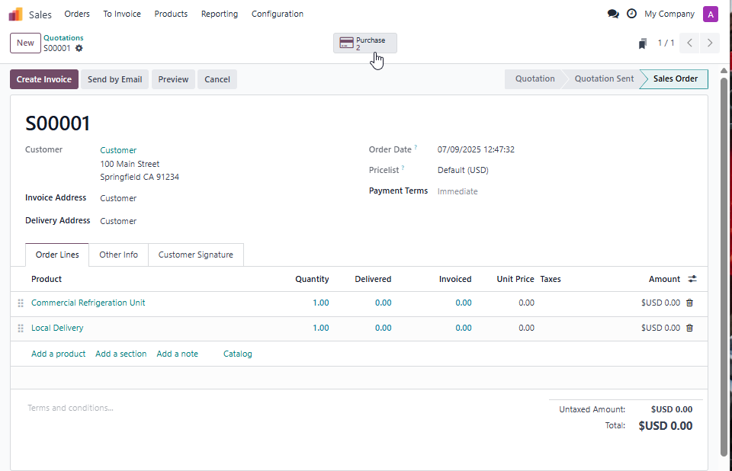Click the user avatar icon

(x=710, y=14)
